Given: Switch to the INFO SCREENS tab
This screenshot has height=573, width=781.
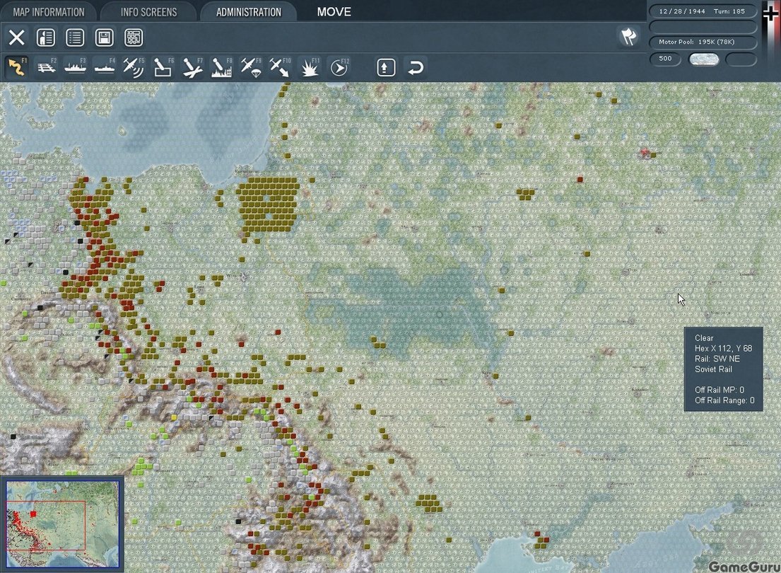Looking at the screenshot, I should click(148, 12).
